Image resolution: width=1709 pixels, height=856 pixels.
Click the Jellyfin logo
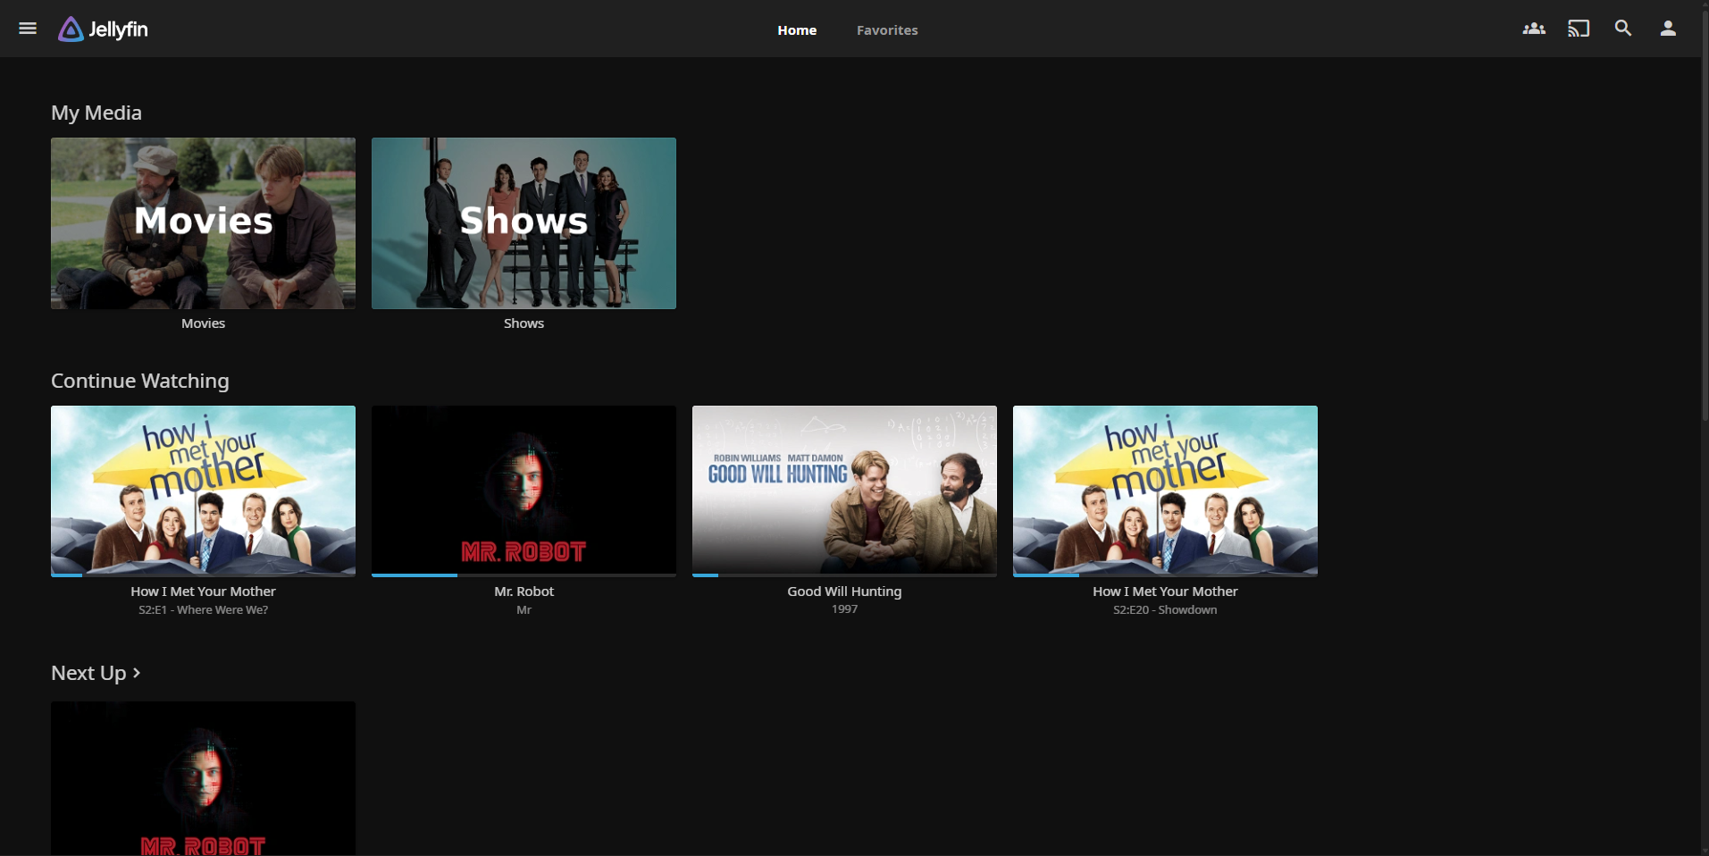point(104,29)
